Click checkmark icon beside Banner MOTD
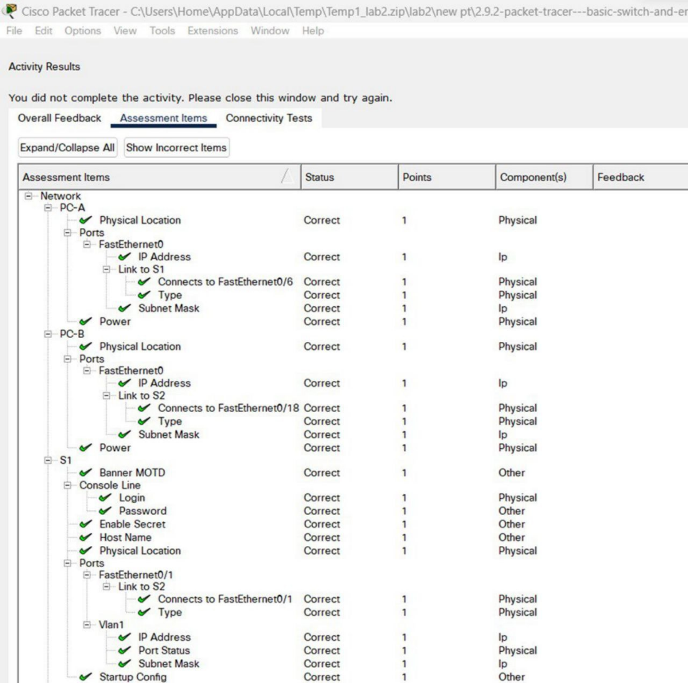The height and width of the screenshot is (683, 688). [x=85, y=473]
